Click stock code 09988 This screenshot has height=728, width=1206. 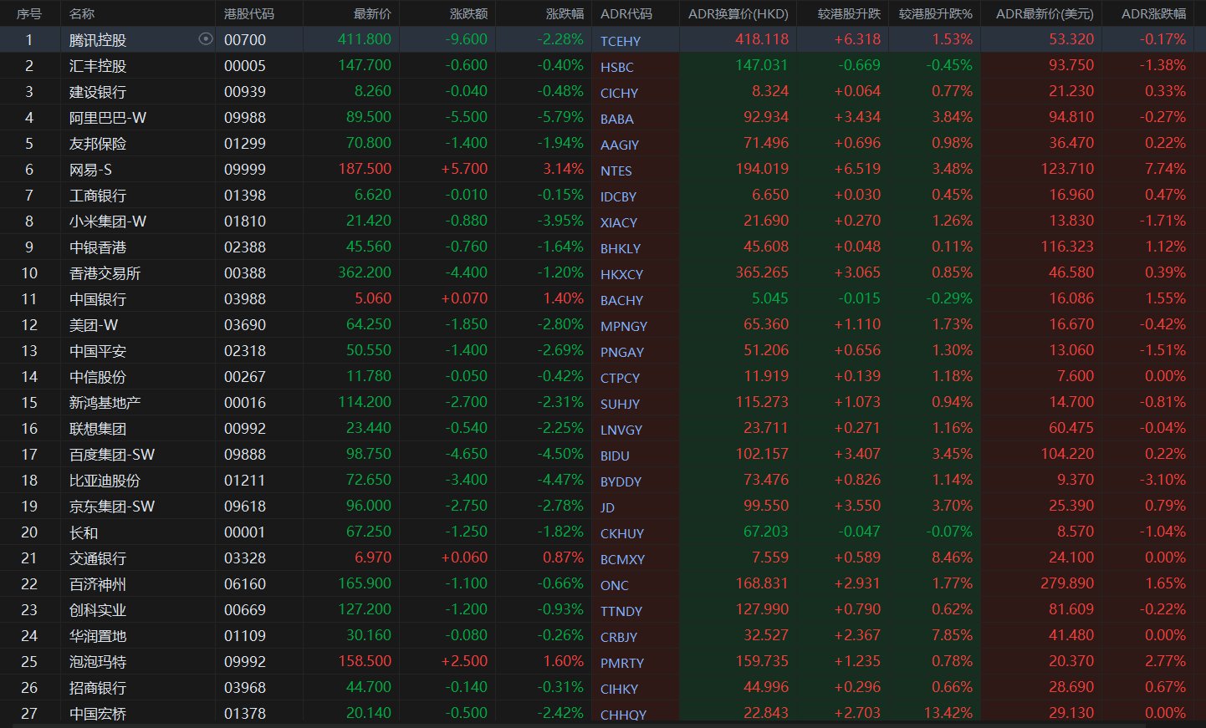245,118
